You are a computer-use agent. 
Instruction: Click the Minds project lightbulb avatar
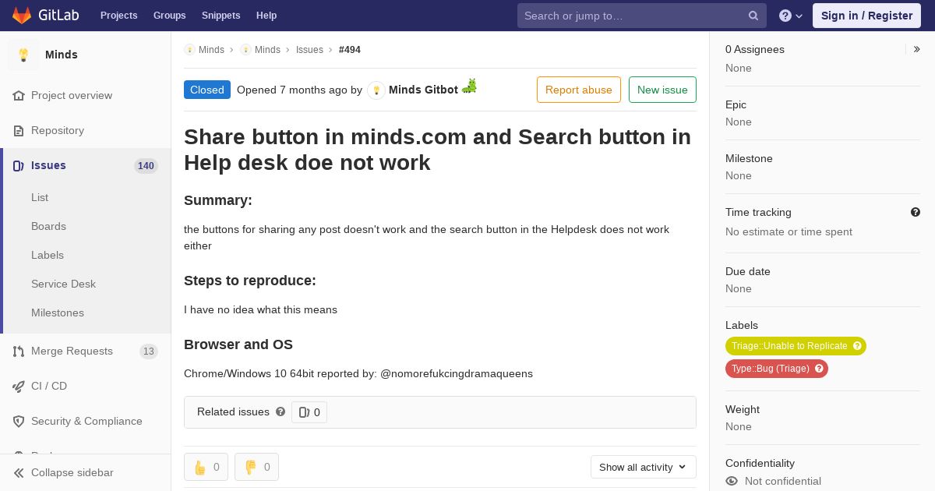tap(23, 55)
